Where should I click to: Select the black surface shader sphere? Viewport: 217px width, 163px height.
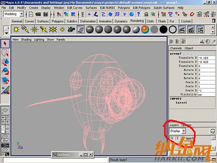tap(163, 29)
